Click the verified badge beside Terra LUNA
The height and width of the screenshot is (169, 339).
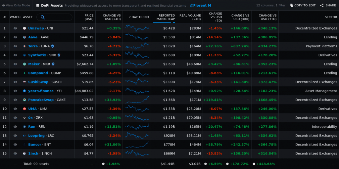point(53,46)
